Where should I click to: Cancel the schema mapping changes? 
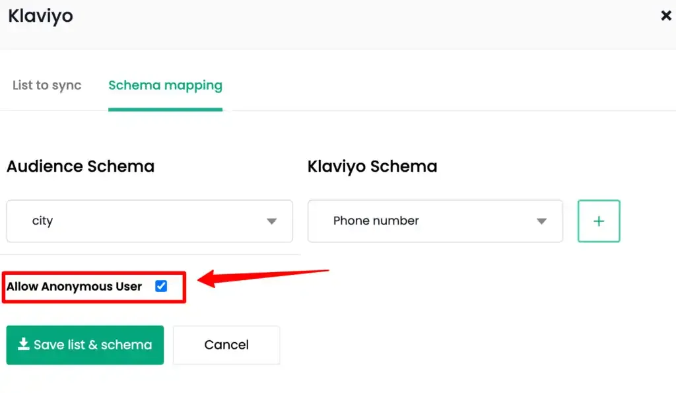[x=226, y=345]
